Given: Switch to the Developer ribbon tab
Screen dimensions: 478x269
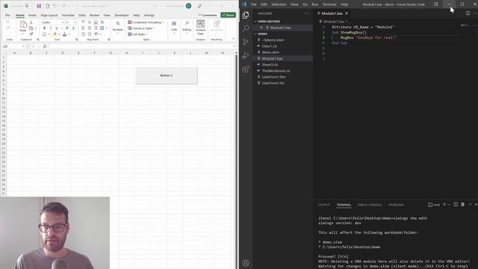Looking at the screenshot, I should point(122,15).
